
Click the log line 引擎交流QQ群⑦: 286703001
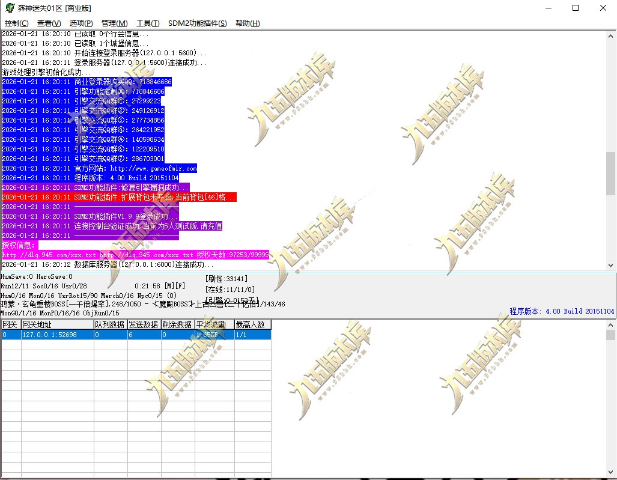coord(84,159)
